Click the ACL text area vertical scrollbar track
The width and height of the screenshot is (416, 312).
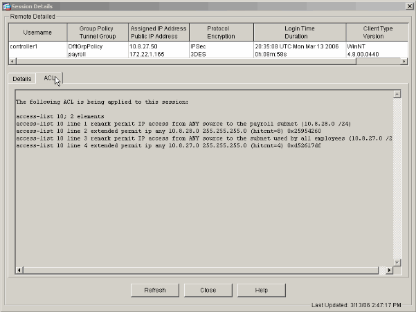point(397,178)
